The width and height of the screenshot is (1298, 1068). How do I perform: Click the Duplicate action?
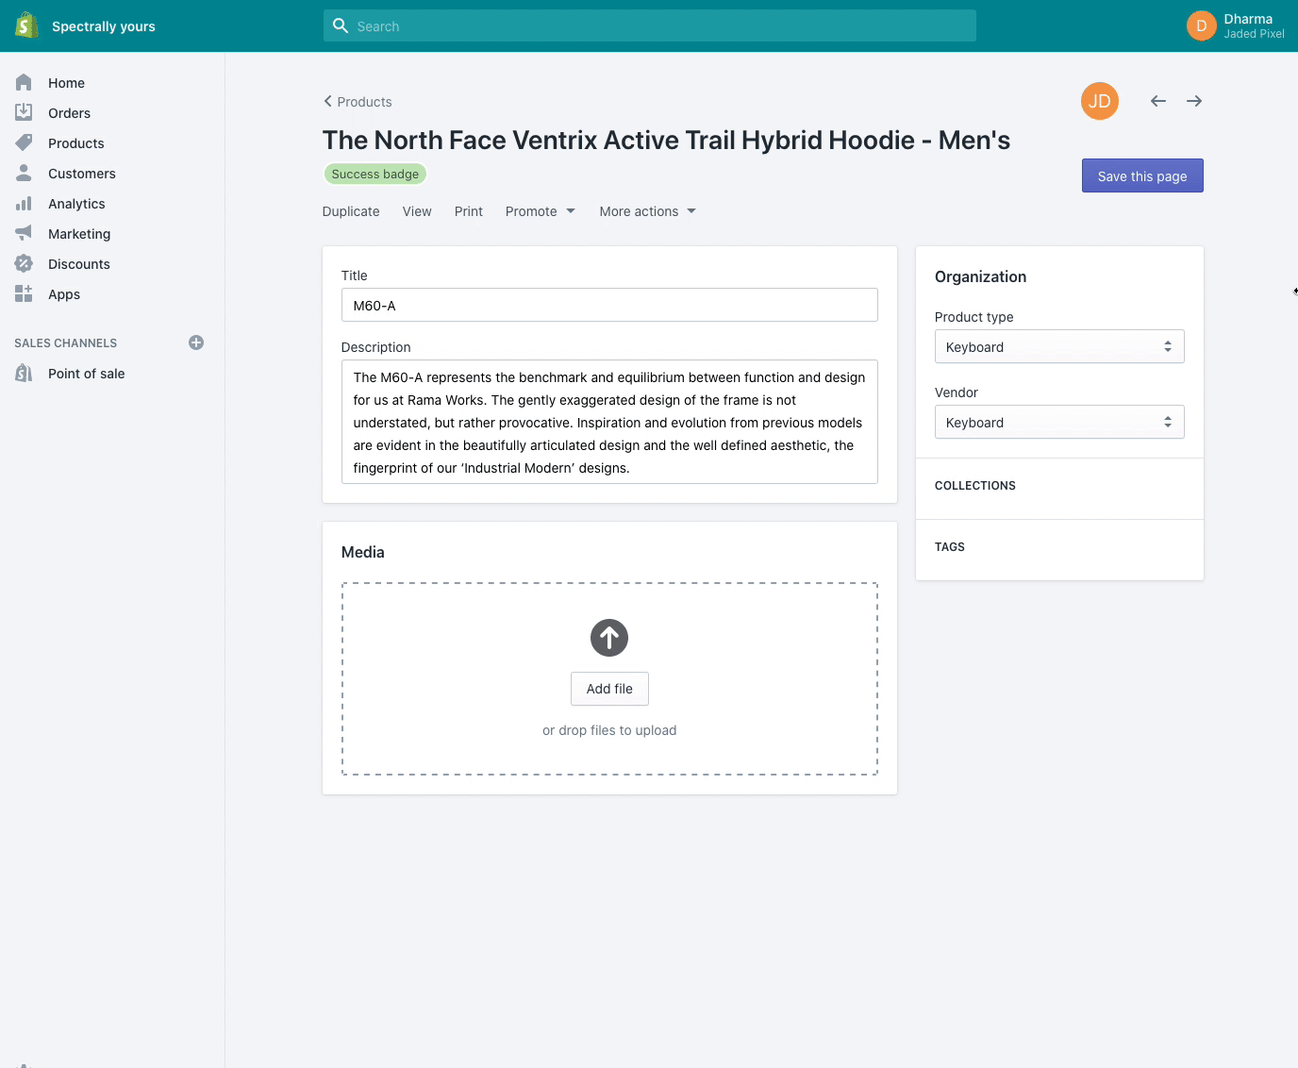[x=351, y=211]
